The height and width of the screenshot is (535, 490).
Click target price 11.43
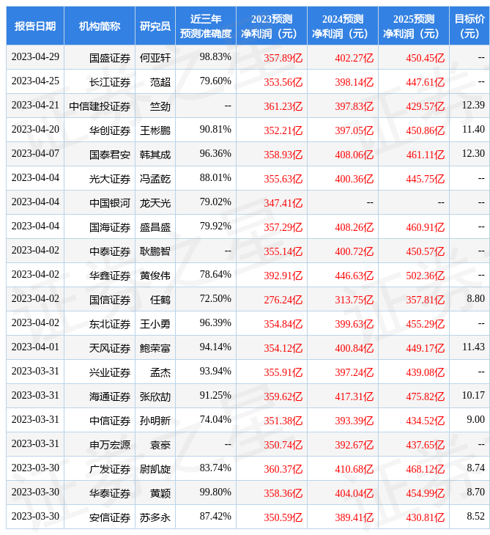point(473,347)
